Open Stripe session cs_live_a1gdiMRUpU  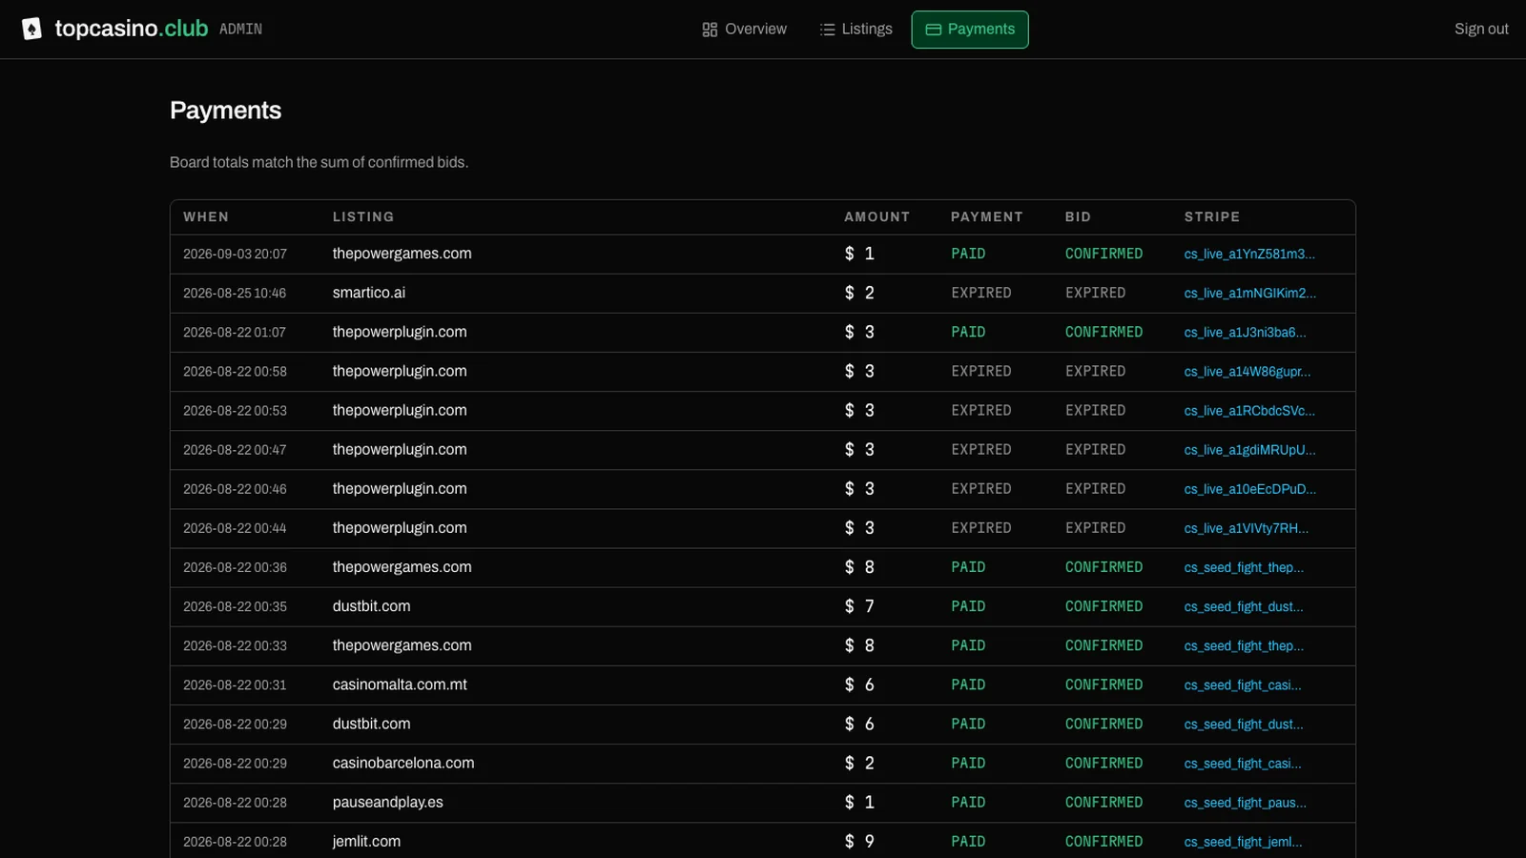click(1249, 450)
